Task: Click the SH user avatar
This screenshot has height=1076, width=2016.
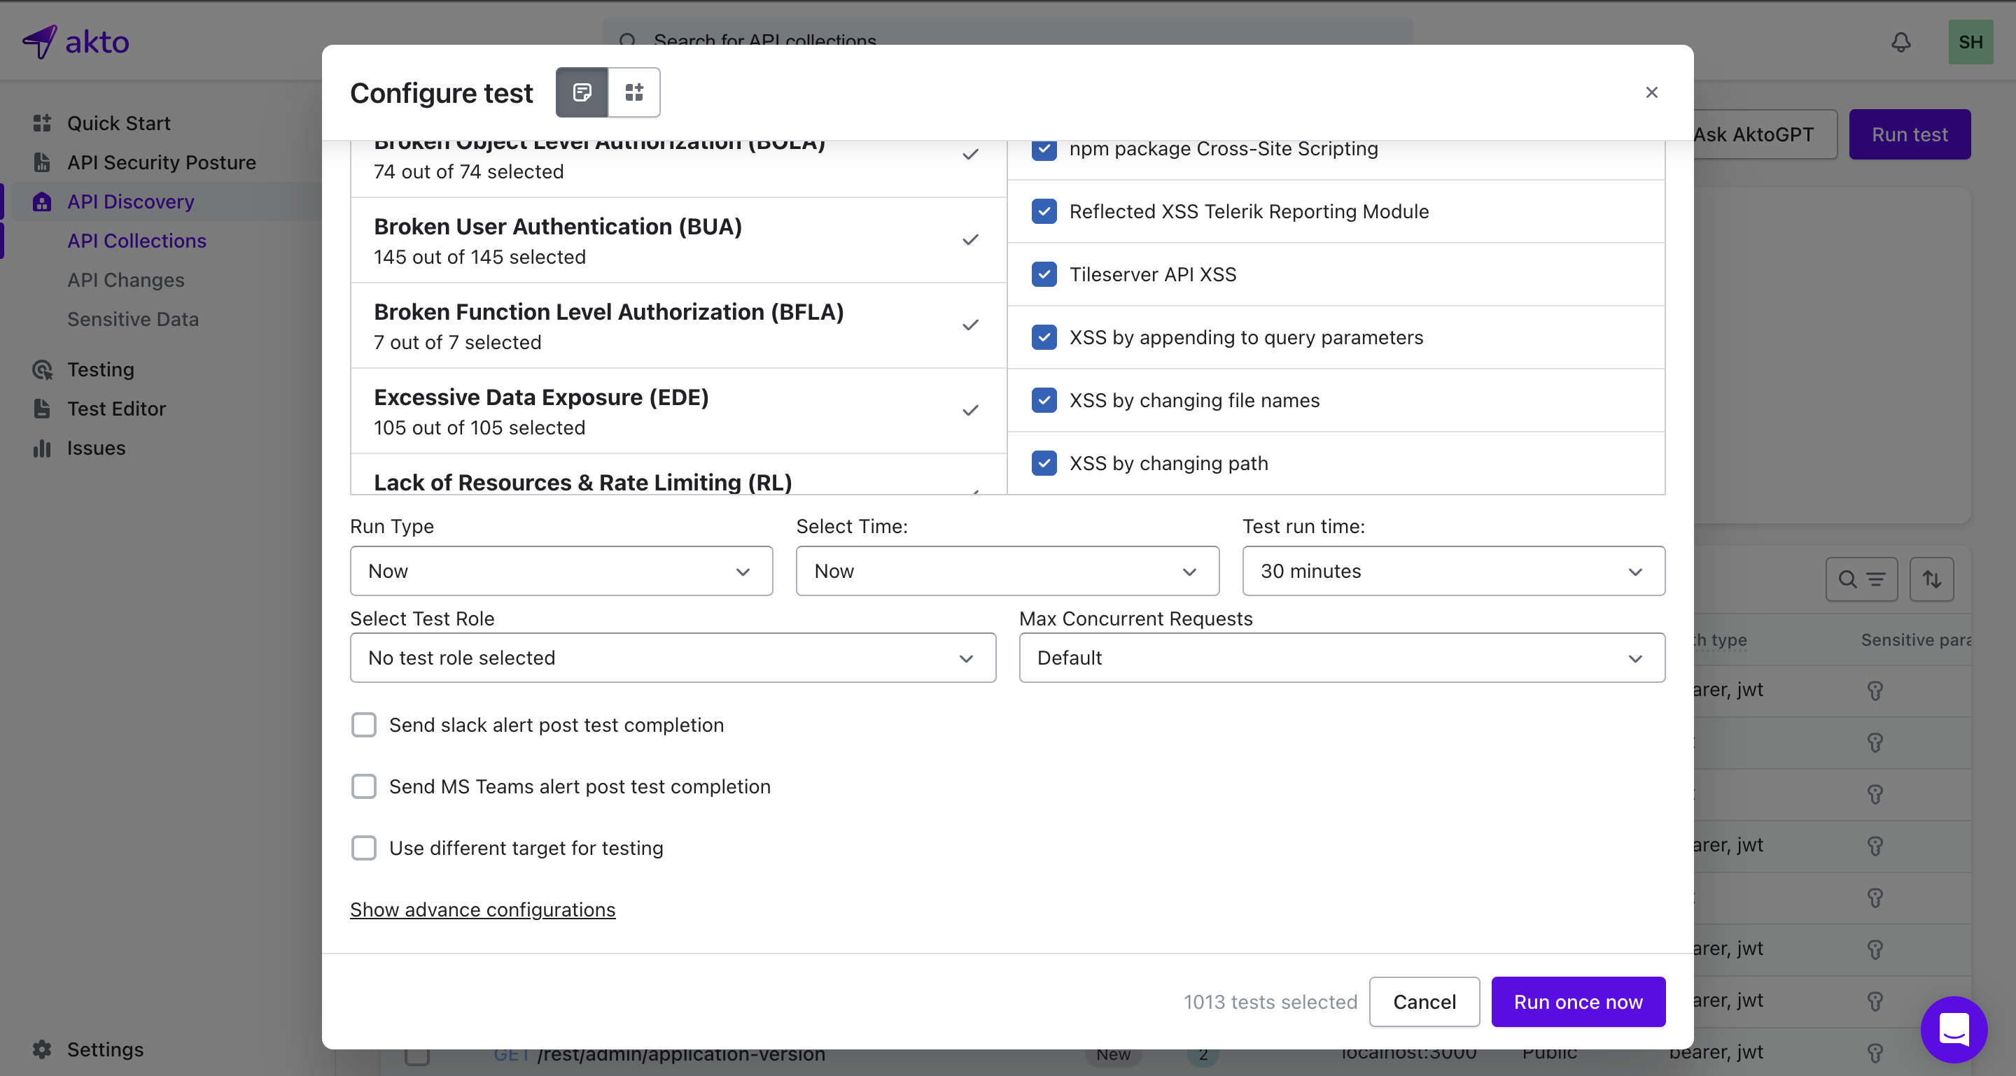Action: [x=1970, y=42]
